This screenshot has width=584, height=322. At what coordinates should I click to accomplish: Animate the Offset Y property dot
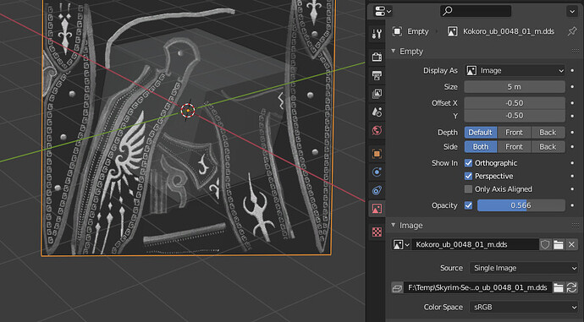[x=572, y=116]
